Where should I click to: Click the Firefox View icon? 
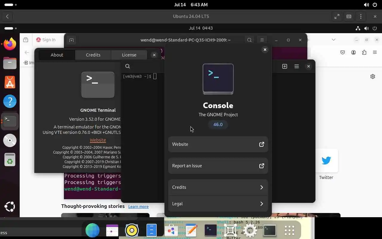tap(26, 40)
